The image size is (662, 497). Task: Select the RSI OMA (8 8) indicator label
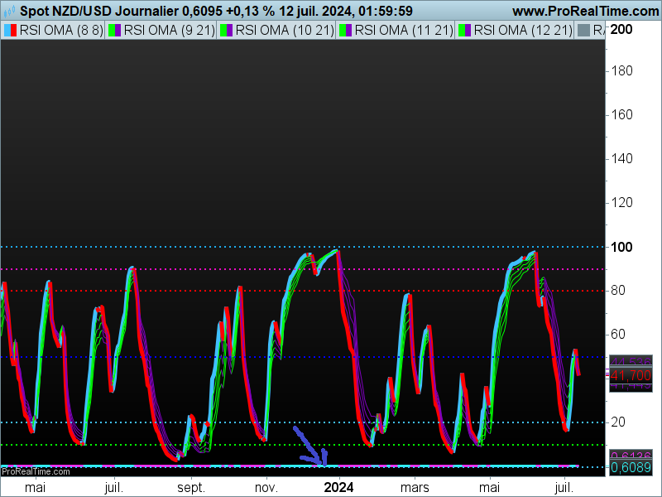pos(61,30)
